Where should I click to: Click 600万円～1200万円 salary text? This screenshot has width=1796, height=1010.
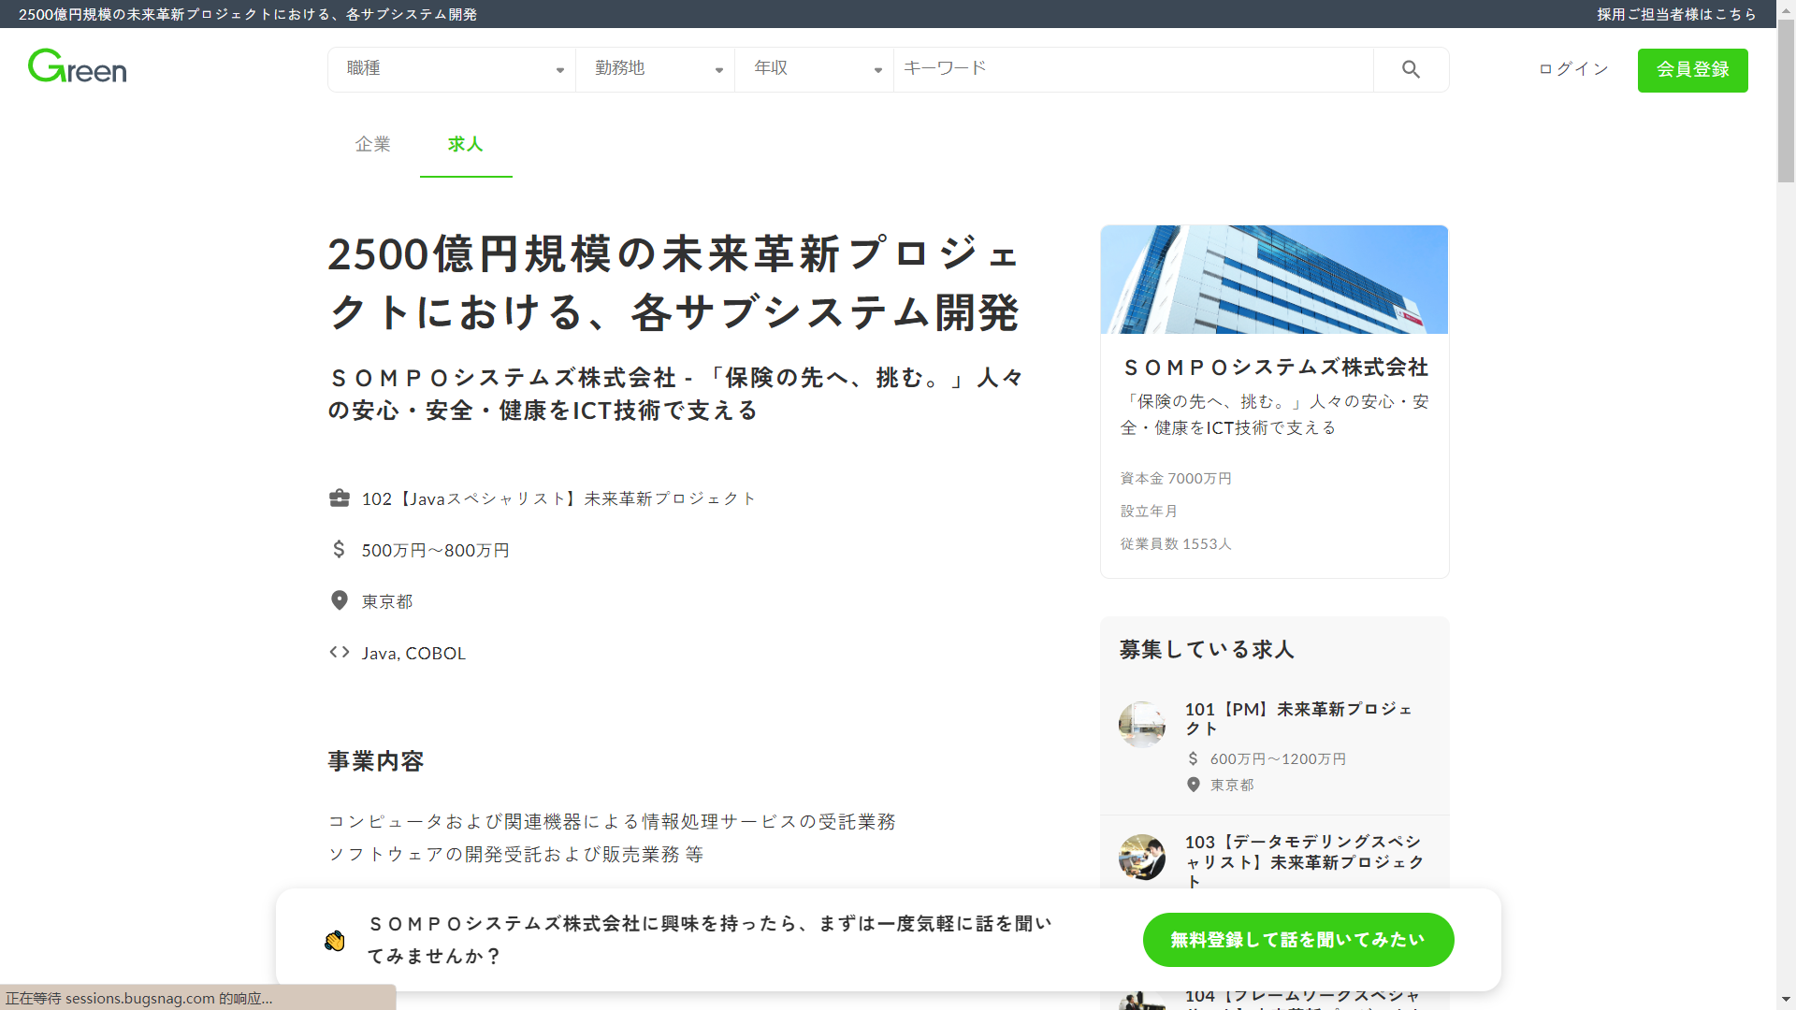click(1278, 758)
